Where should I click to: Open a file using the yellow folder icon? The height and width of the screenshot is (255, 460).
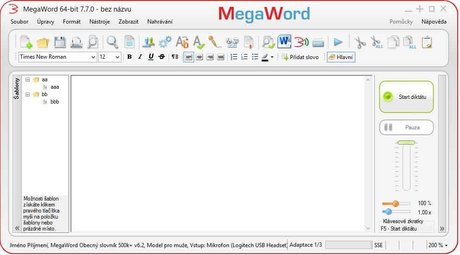point(43,42)
